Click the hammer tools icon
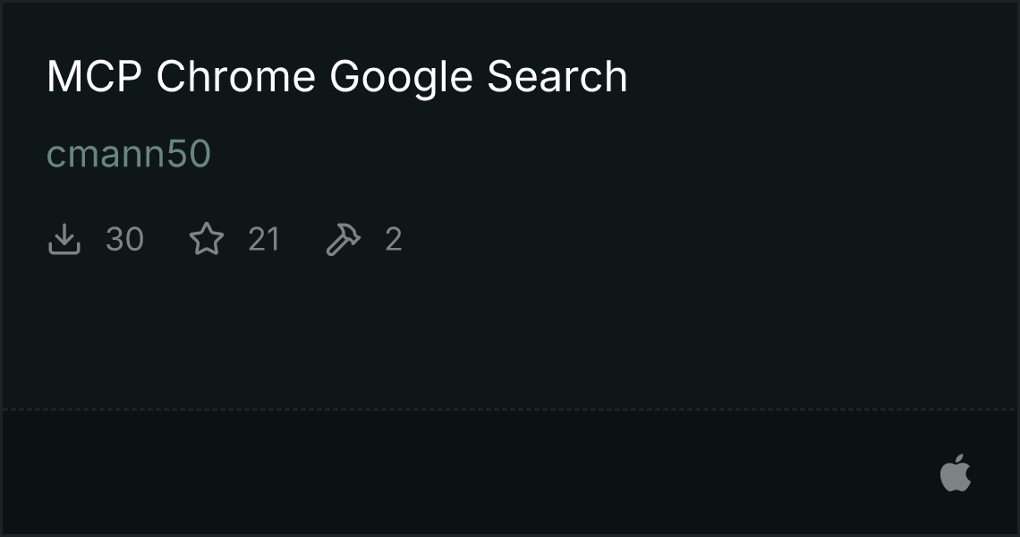This screenshot has height=537, width=1020. pyautogui.click(x=343, y=240)
